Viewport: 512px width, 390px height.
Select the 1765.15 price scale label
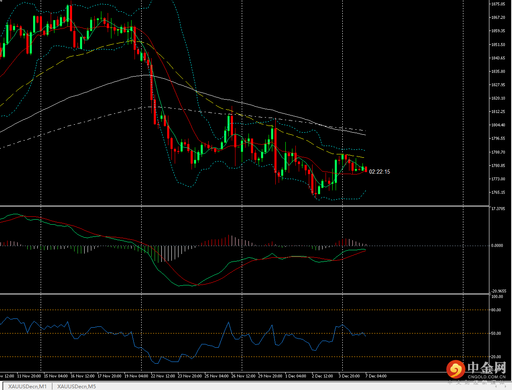498,192
